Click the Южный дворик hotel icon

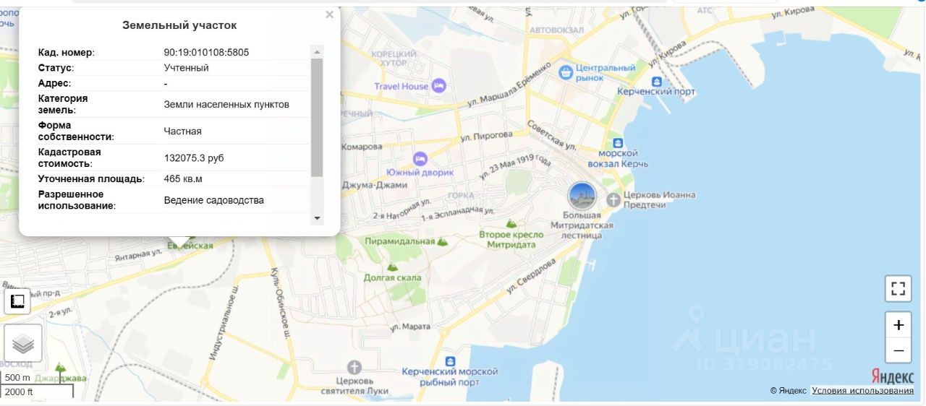point(419,157)
